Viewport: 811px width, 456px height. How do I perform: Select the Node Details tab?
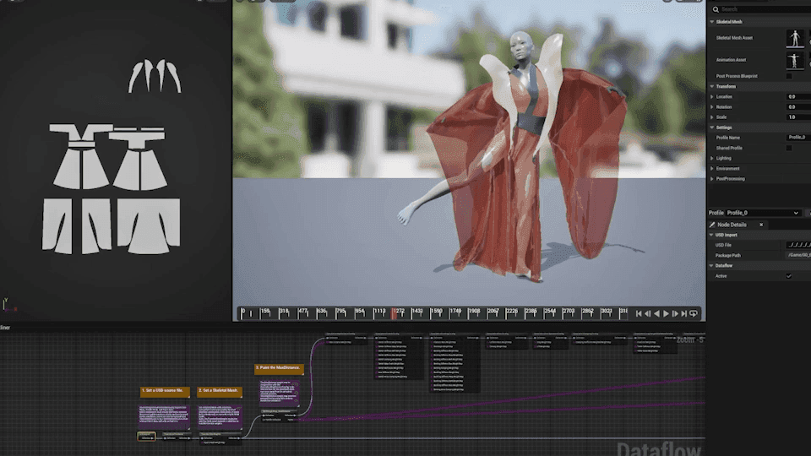click(732, 225)
